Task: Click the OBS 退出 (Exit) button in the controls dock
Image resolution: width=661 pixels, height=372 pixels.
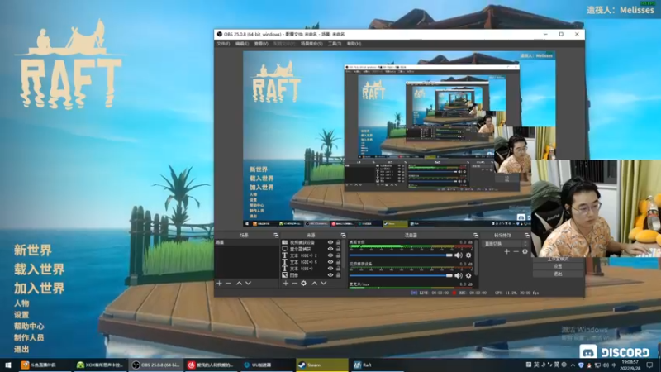Action: [x=559, y=274]
